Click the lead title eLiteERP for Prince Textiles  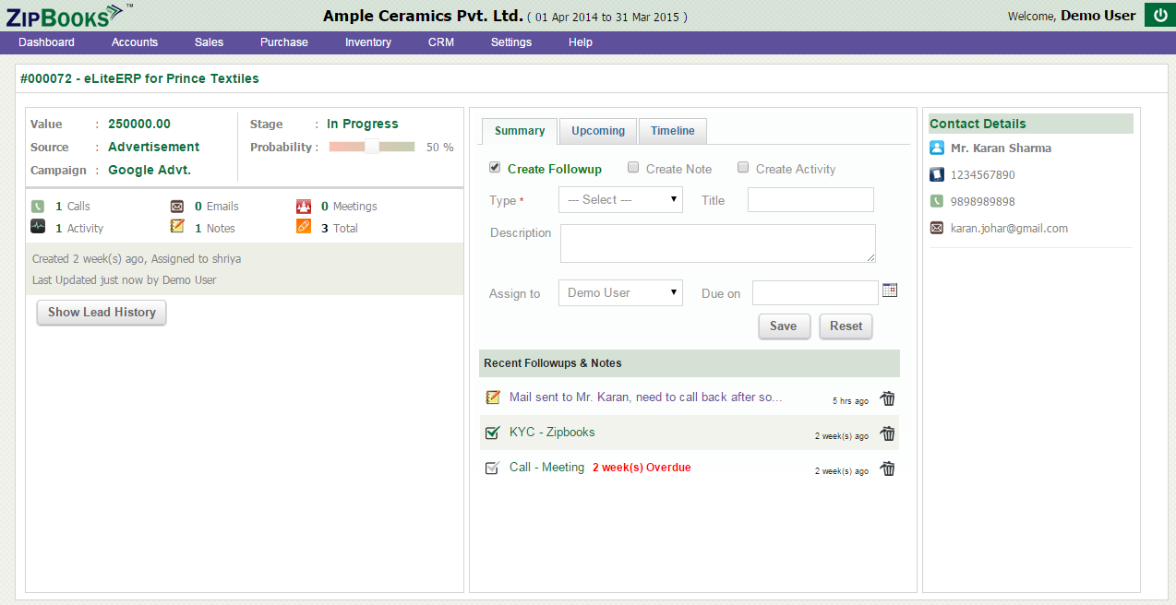pos(172,79)
